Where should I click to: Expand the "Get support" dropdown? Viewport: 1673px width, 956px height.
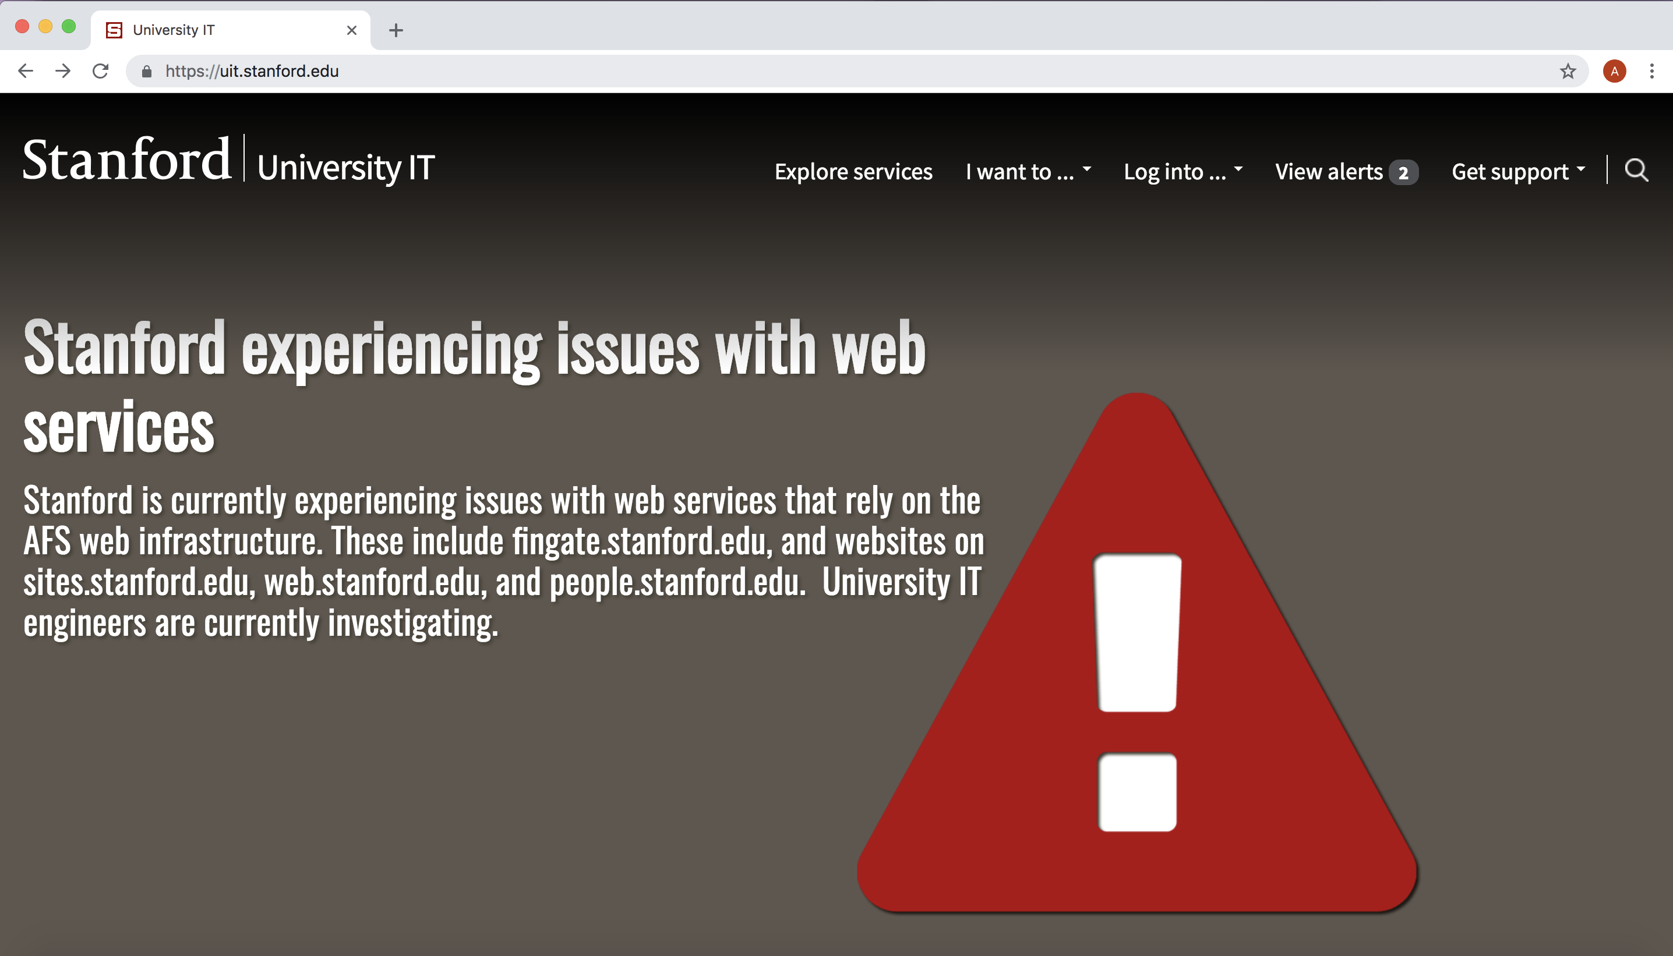tap(1518, 171)
